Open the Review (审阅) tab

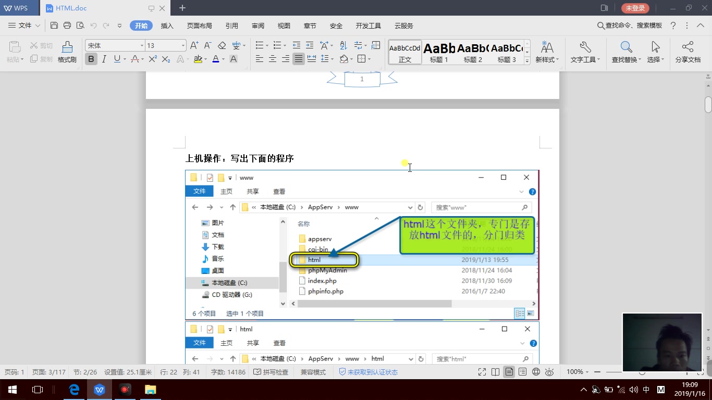pyautogui.click(x=258, y=26)
